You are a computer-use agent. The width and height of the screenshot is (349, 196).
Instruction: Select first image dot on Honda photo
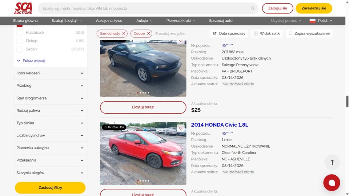[138, 181]
